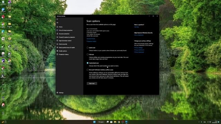
Task: Select Microsoft Defender Antivirus offline scan option
Action: click(x=87, y=70)
